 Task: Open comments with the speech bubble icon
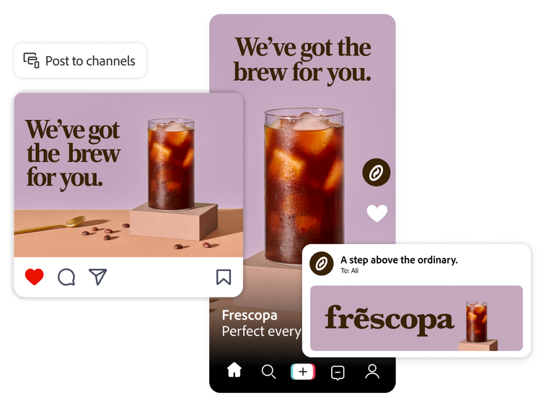point(66,277)
